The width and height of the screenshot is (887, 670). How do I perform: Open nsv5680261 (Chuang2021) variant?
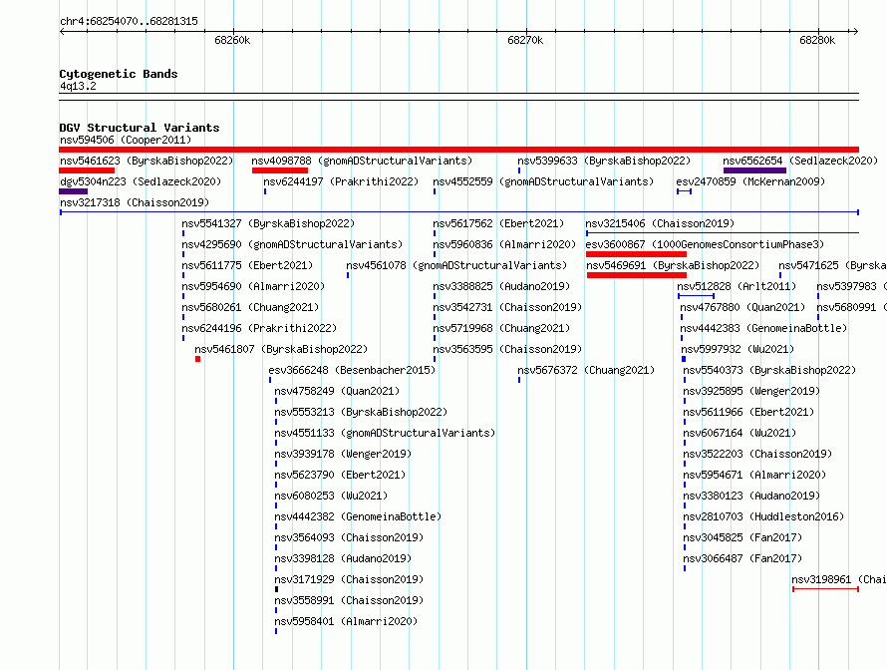[250, 307]
